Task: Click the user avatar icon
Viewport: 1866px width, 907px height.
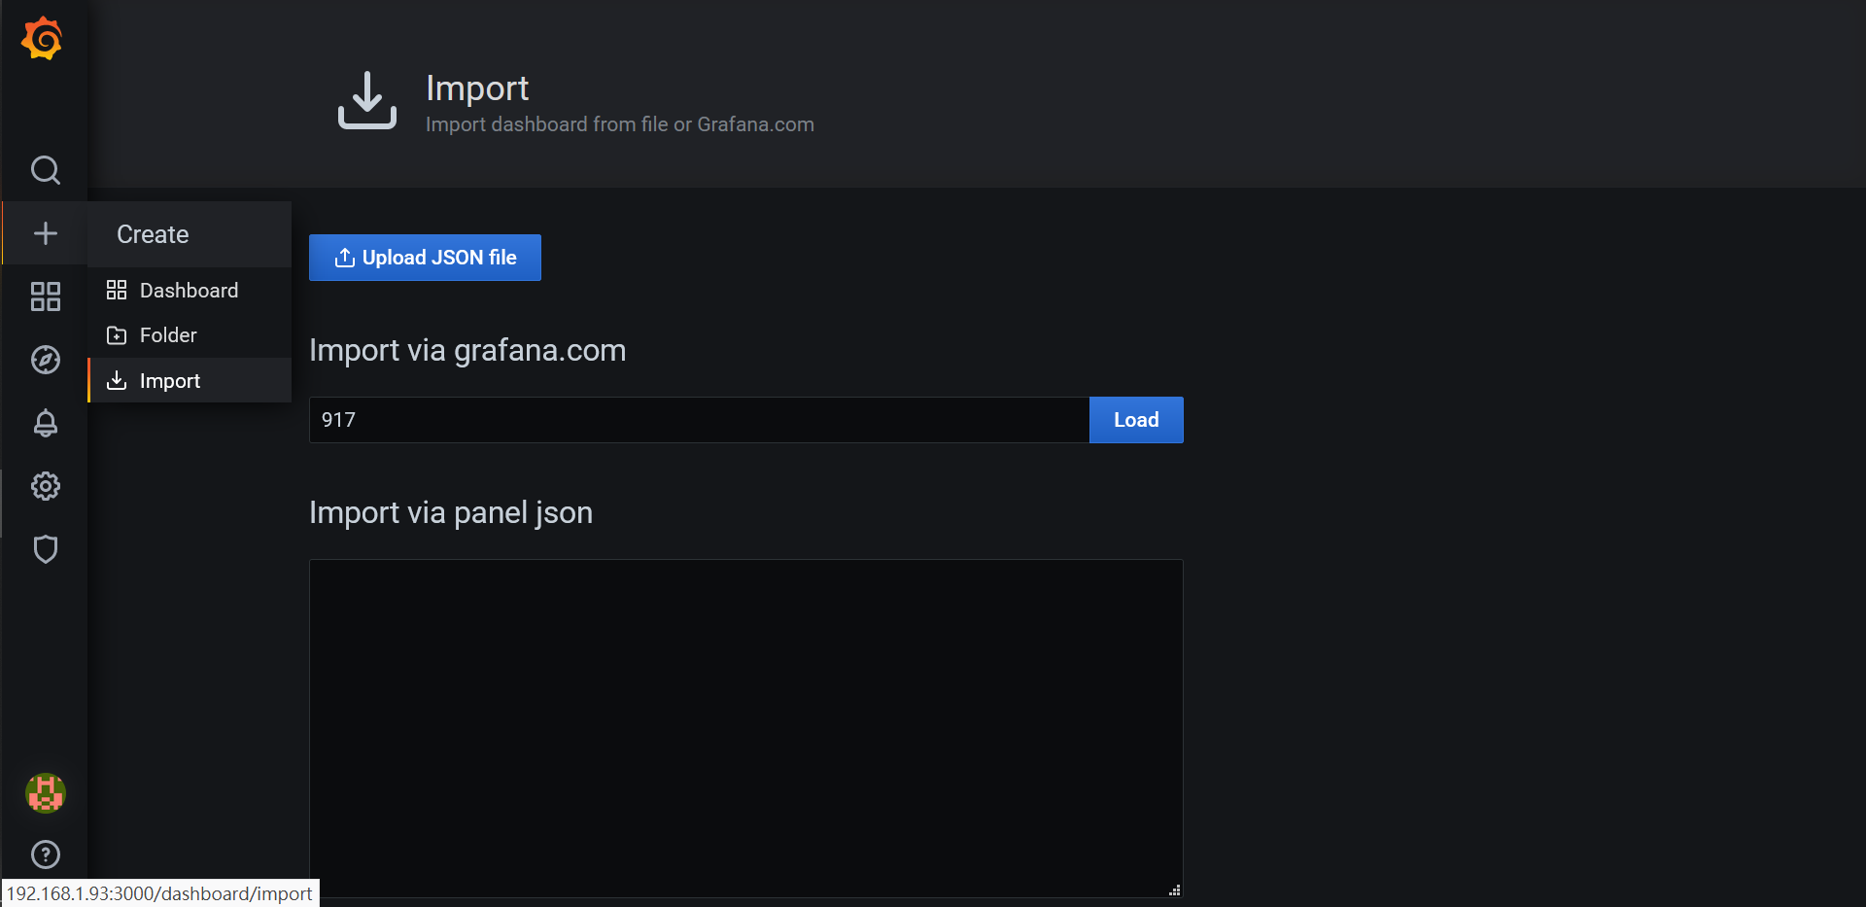Action: pos(46,793)
